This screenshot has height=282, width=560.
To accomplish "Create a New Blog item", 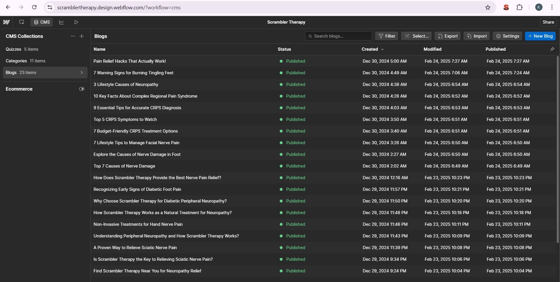I will pos(540,36).
